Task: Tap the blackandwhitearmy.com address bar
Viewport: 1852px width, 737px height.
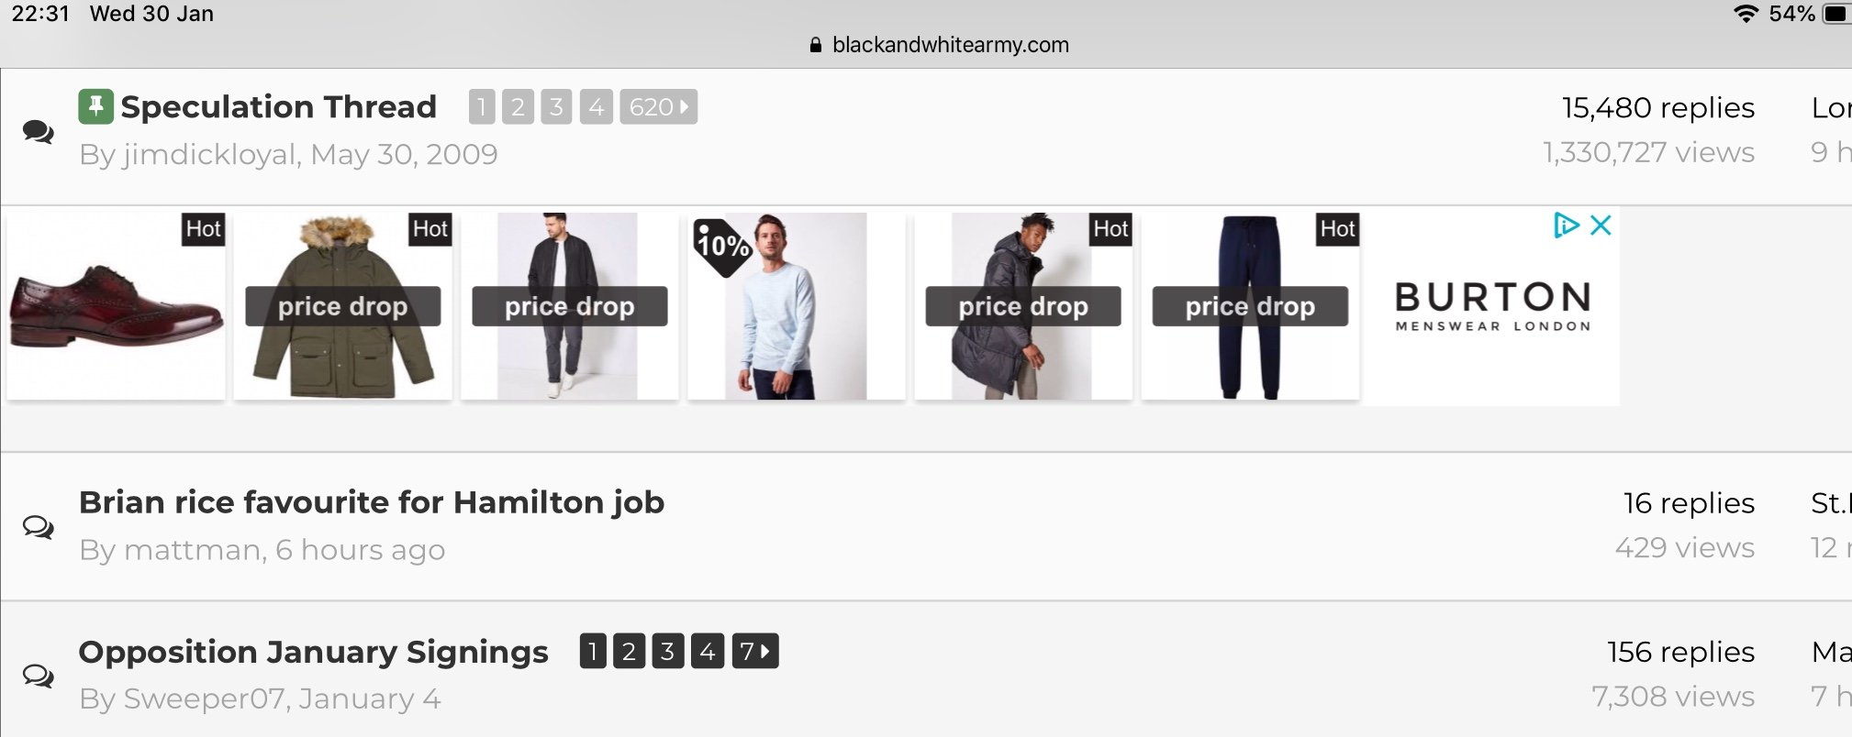Action: click(940, 45)
